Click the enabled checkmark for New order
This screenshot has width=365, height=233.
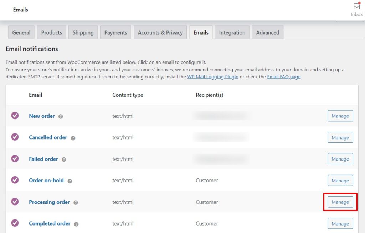coord(15,116)
